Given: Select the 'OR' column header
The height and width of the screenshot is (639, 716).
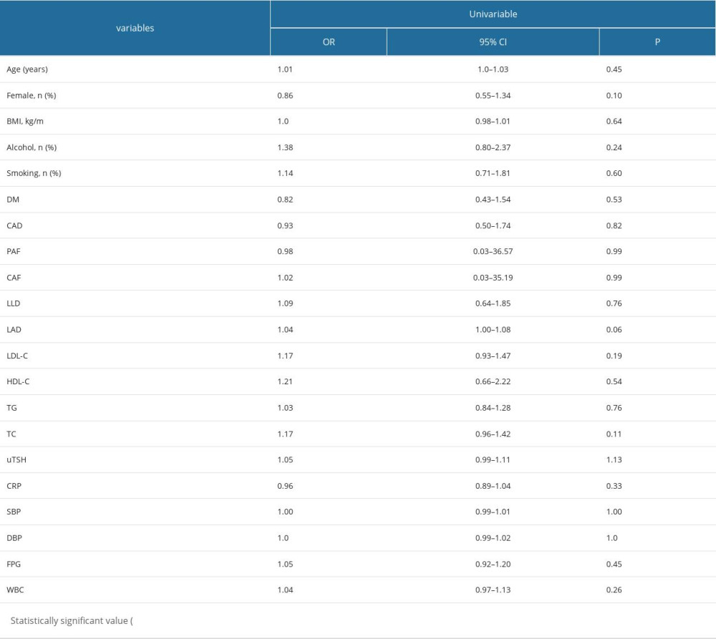Looking at the screenshot, I should point(328,42).
